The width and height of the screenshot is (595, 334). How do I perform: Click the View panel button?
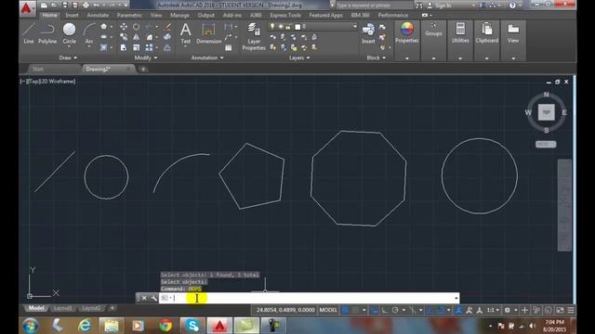pyautogui.click(x=513, y=33)
